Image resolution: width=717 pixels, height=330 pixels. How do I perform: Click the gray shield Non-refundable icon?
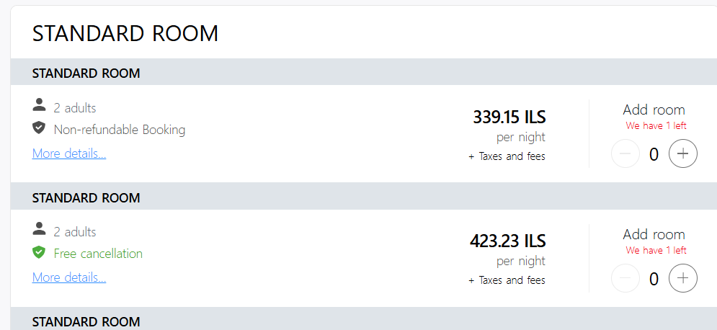coord(39,128)
